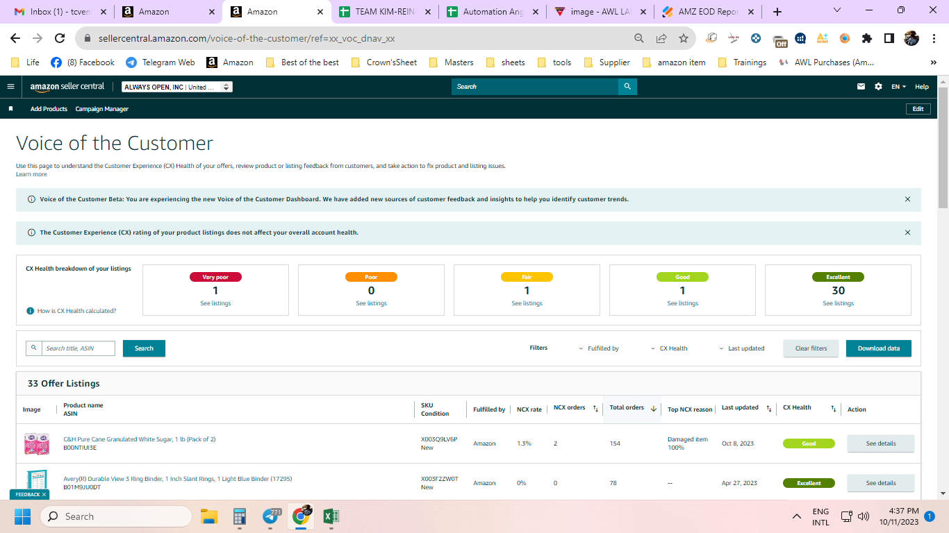Screen dimensions: 949x533
Task: Open the messages envelope icon
Action: click(x=861, y=87)
